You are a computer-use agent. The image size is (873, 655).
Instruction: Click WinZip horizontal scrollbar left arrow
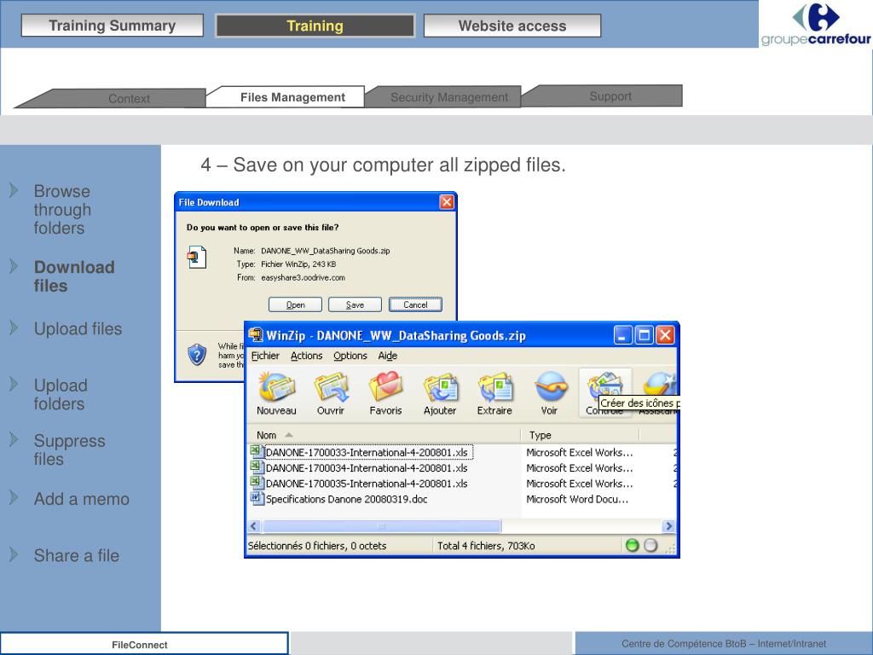(x=254, y=525)
